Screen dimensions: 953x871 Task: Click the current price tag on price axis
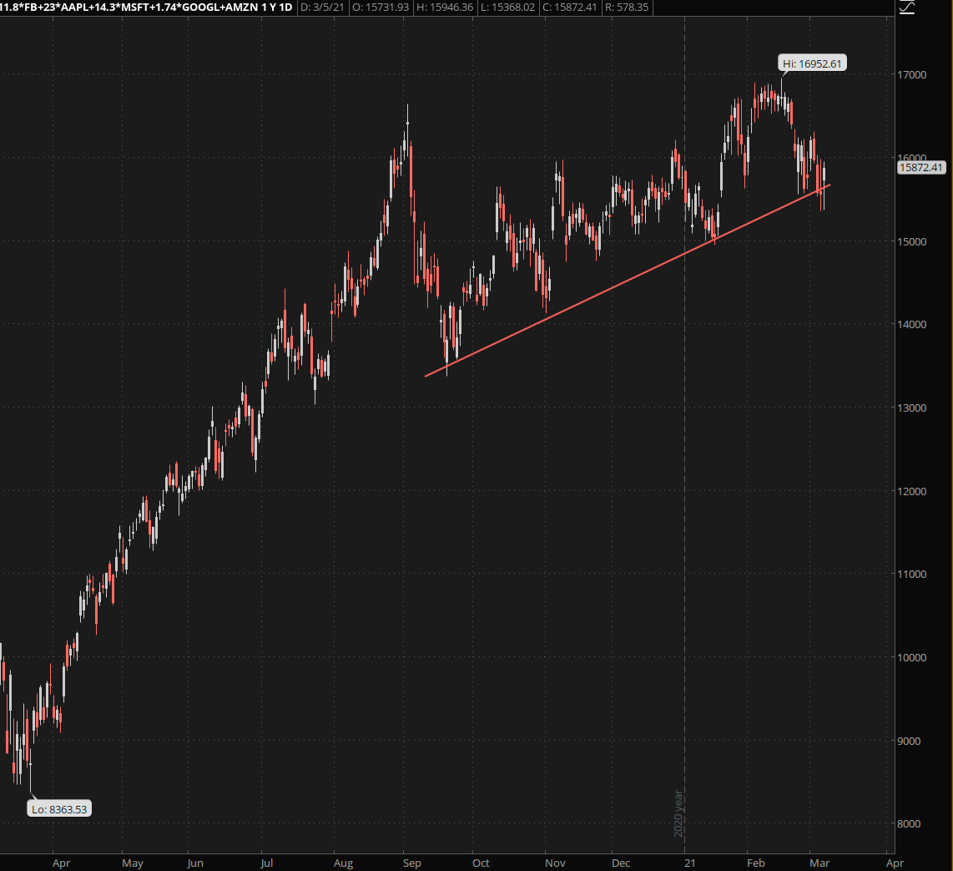point(922,168)
